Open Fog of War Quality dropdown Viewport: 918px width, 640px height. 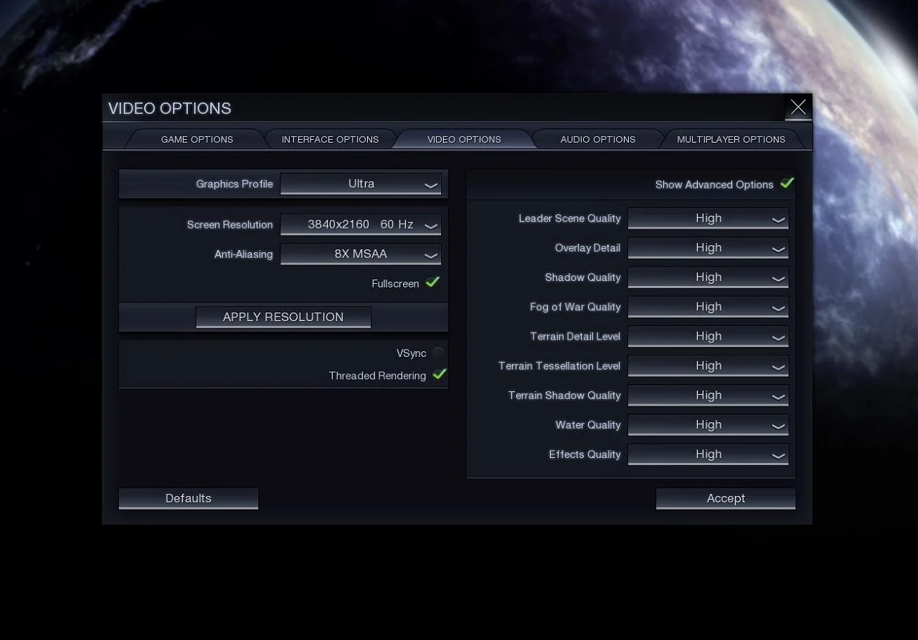709,307
